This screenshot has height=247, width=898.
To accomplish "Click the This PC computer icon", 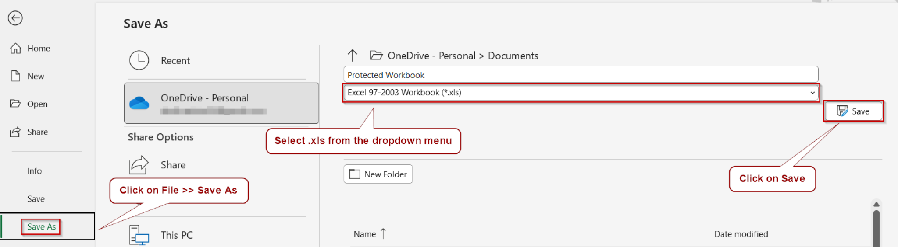I will pyautogui.click(x=139, y=235).
